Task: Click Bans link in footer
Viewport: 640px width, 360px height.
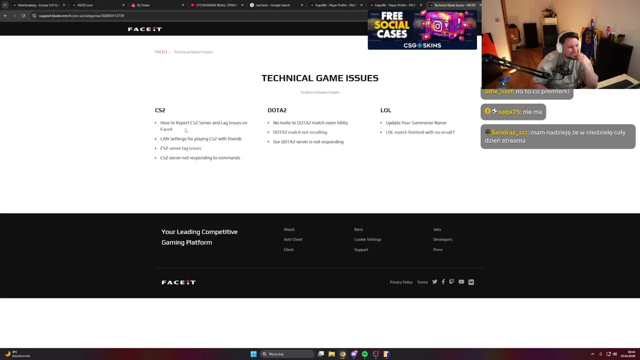Action: [x=358, y=229]
